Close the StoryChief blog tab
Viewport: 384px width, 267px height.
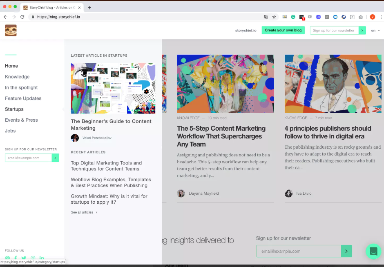tap(79, 8)
